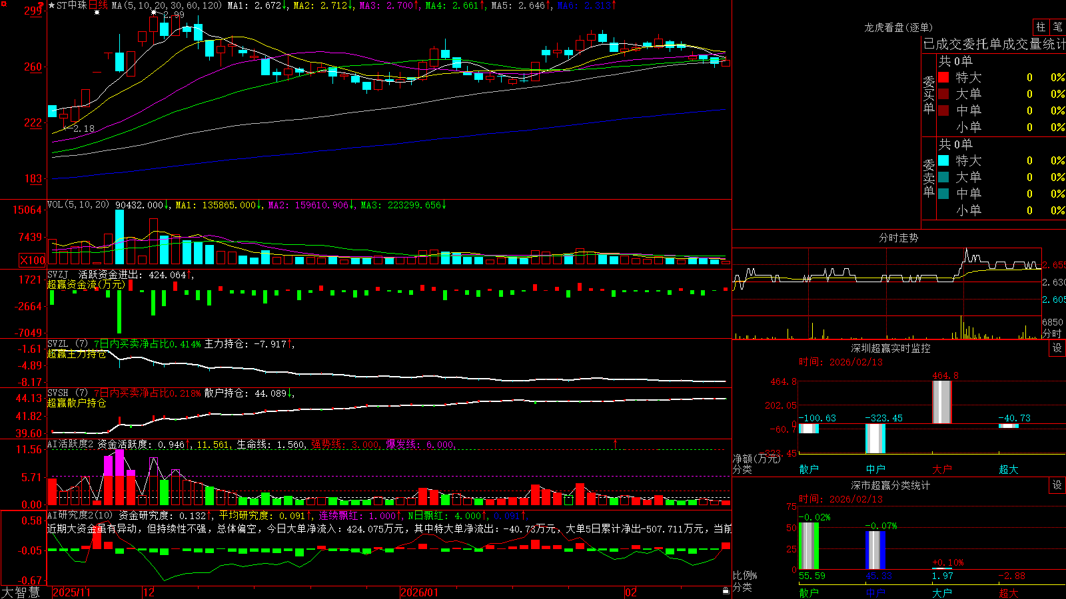
Task: Click the teal 中单 swatch under 委卖单
Action: coord(943,194)
